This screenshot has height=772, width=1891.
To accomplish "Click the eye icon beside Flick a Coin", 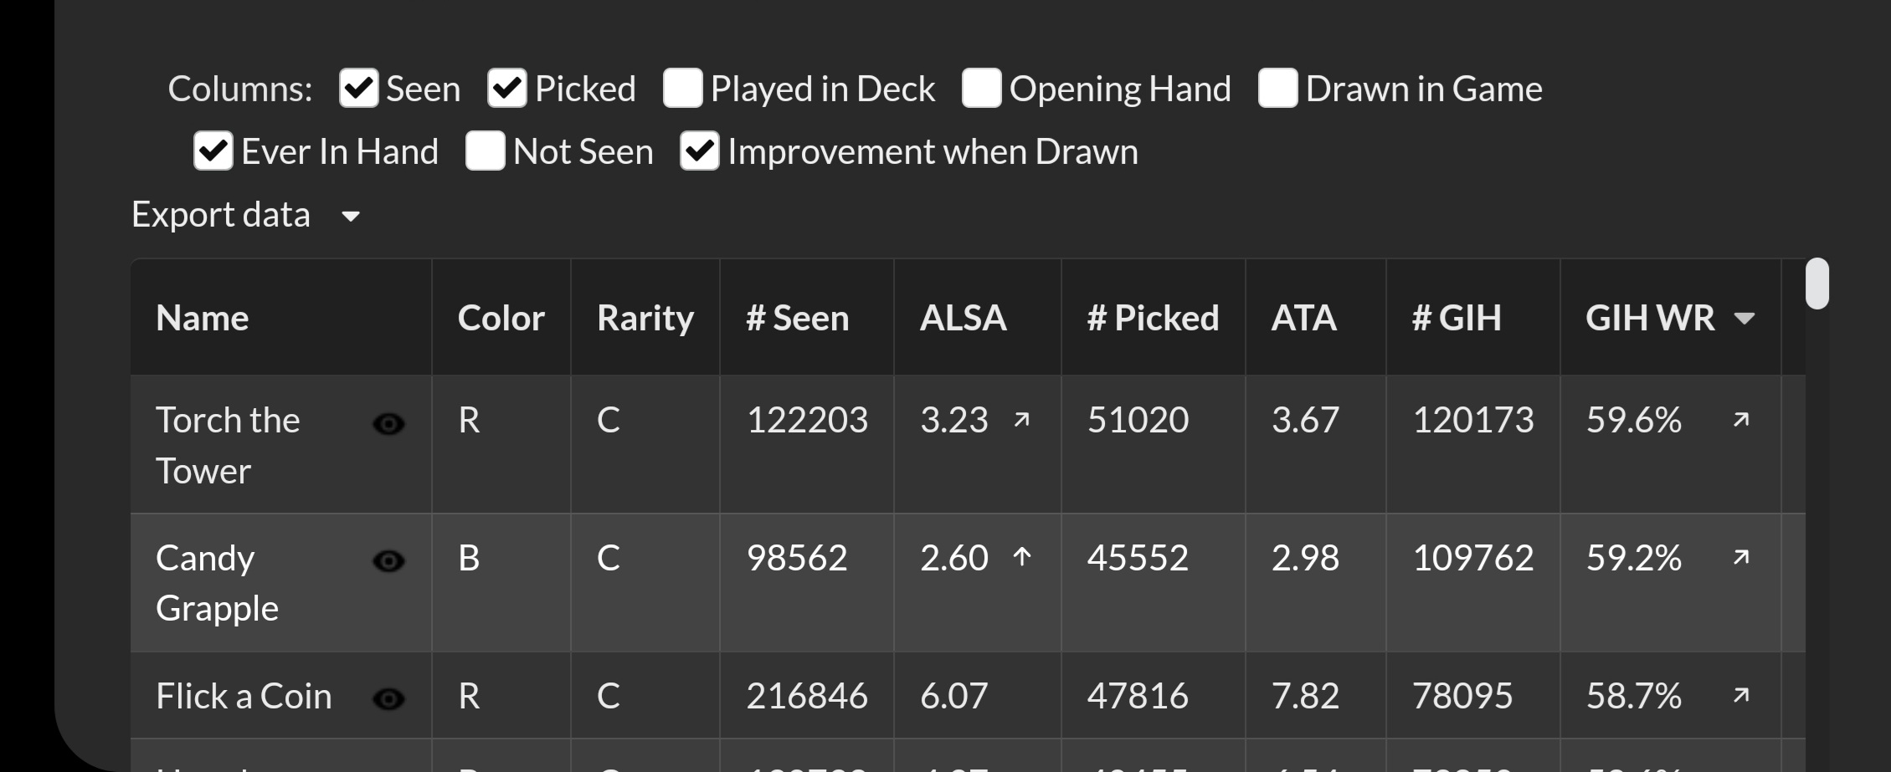I will click(388, 698).
